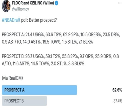Click the line starting '0.9 AST/TO, 14.0 AST%'
Screen dimensions: 125x110
pyautogui.click(x=47, y=42)
